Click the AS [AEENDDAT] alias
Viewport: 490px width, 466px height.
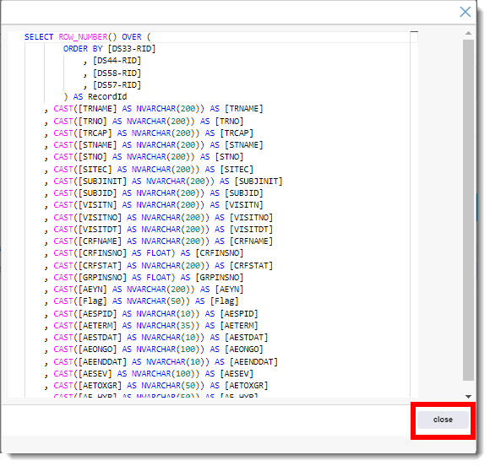point(246,361)
